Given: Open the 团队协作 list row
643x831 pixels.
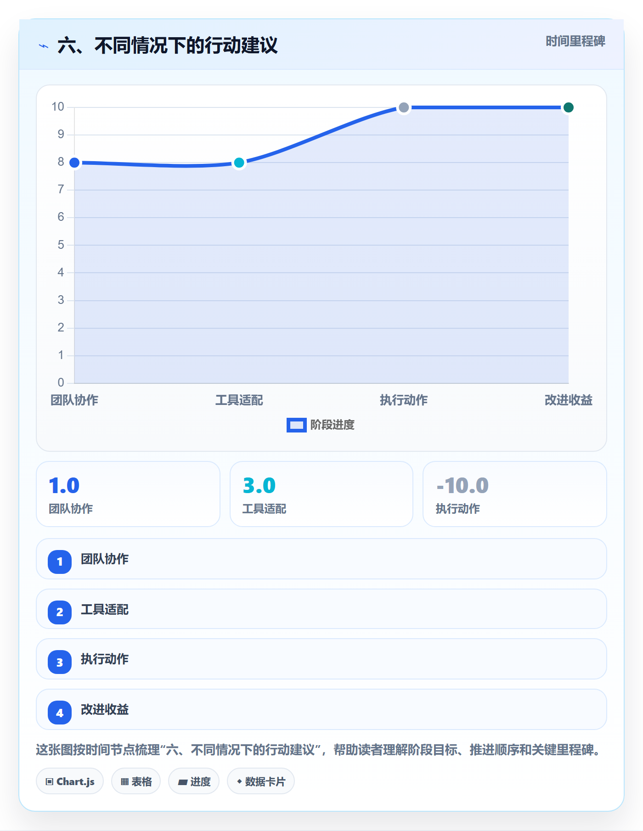Looking at the screenshot, I should tap(321, 559).
